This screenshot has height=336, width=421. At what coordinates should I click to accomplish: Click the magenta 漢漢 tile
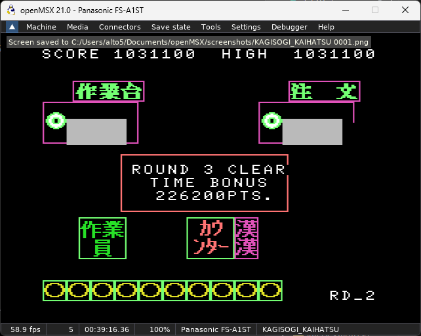[x=246, y=238]
